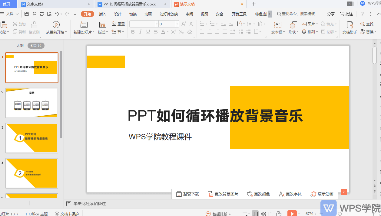Click the orange slideshow play button in status bar
The width and height of the screenshot is (381, 216).
292,214
